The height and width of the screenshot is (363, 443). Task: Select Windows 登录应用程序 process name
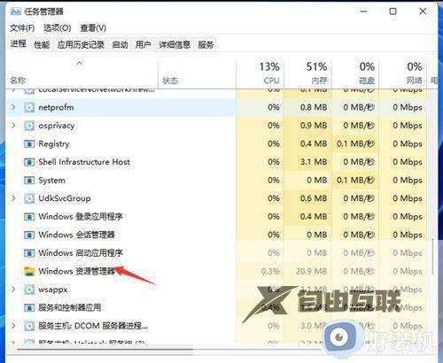[x=81, y=217]
